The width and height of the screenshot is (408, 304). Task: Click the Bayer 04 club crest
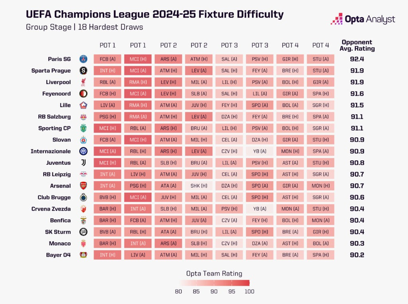[x=83, y=255]
